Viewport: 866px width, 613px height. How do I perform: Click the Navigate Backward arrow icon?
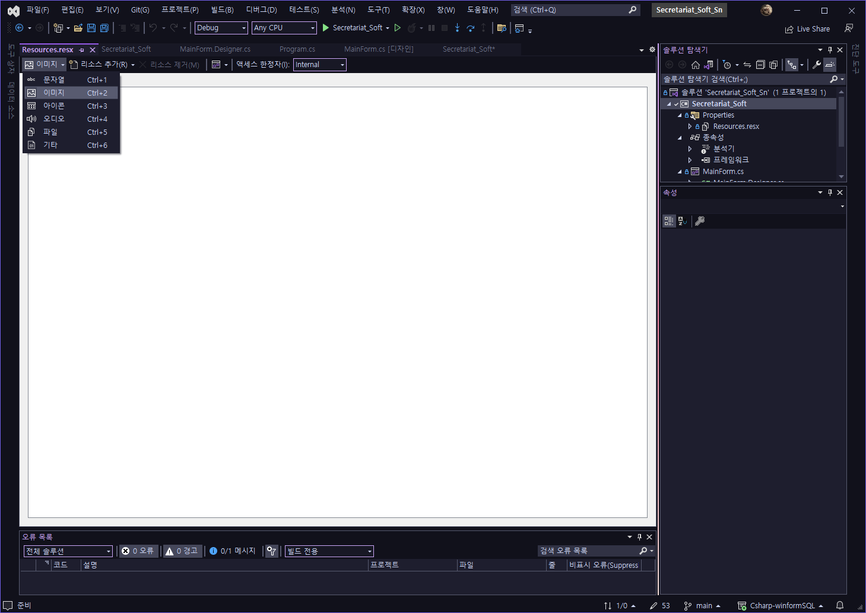point(19,28)
